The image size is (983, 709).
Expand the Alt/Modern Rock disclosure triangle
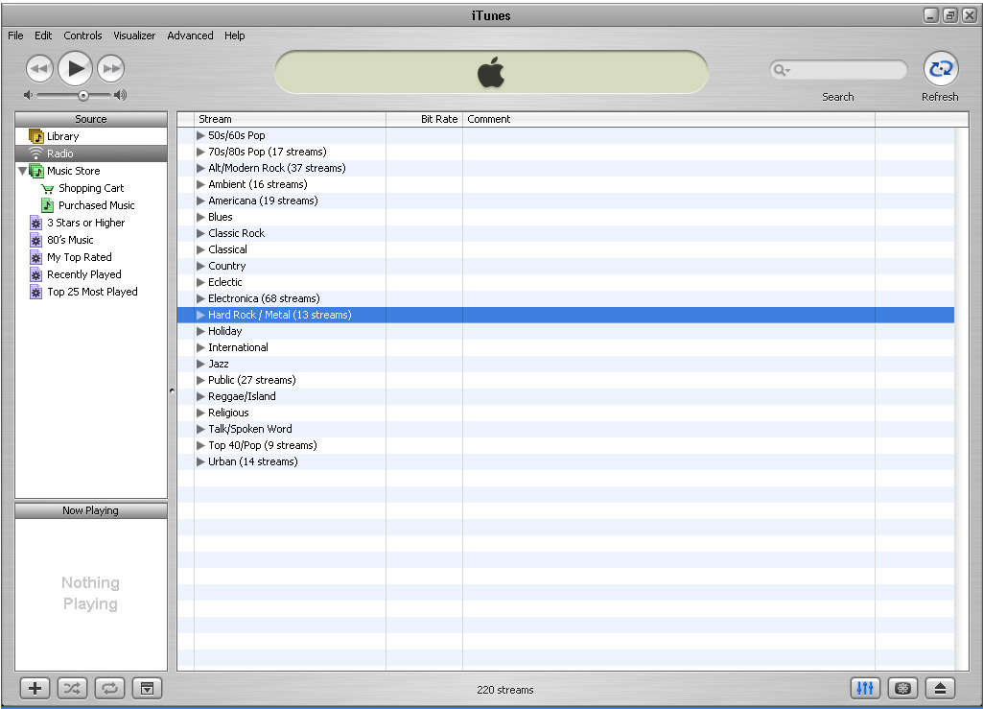click(200, 168)
